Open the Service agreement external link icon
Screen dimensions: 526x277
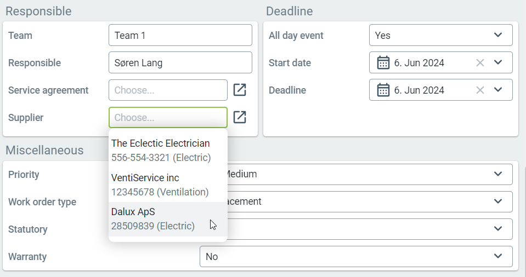[240, 90]
